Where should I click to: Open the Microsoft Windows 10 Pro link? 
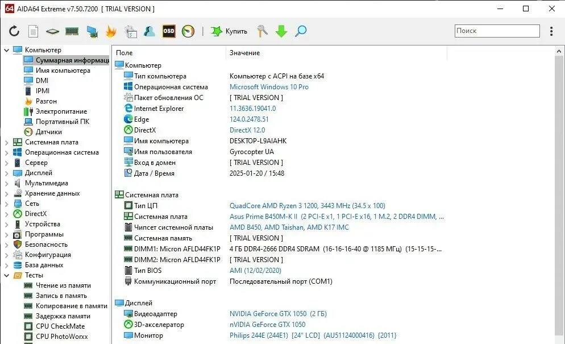point(269,87)
